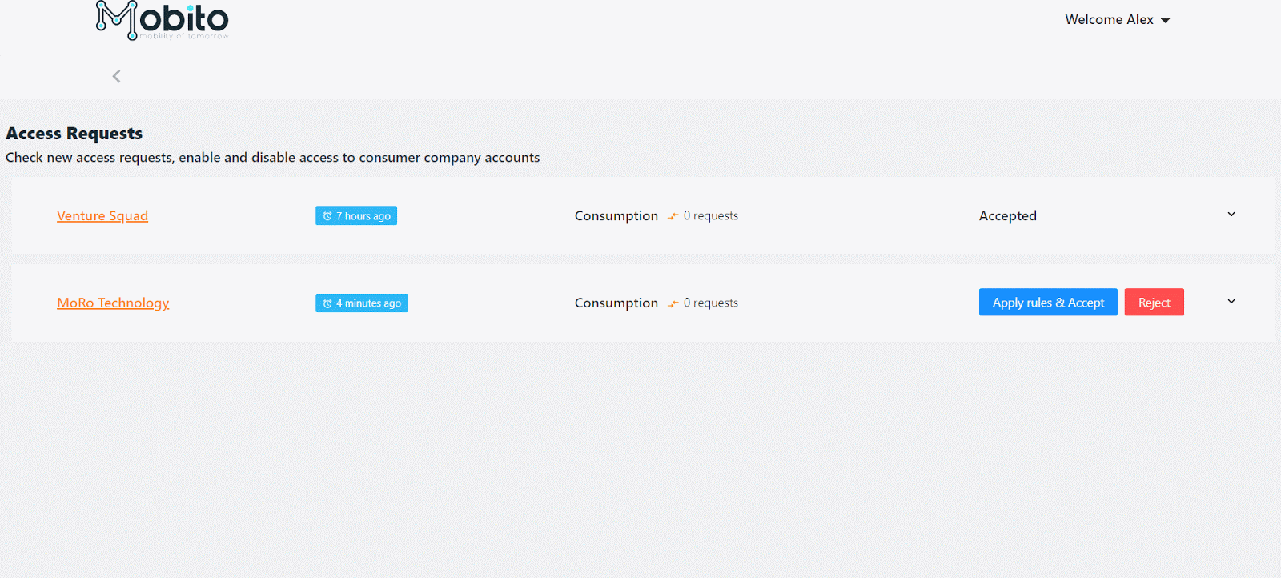Click Consumption label in MoRo Technology row
The width and height of the screenshot is (1281, 578).
(616, 303)
